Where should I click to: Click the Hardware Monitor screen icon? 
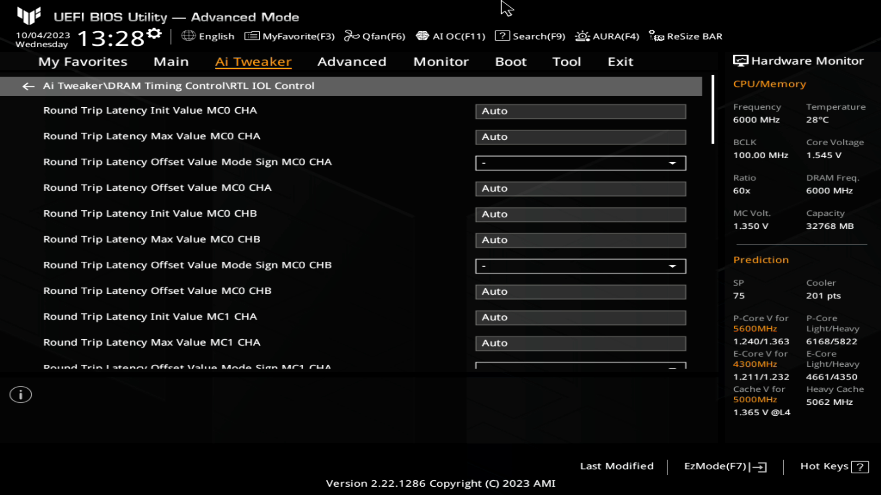coord(740,61)
